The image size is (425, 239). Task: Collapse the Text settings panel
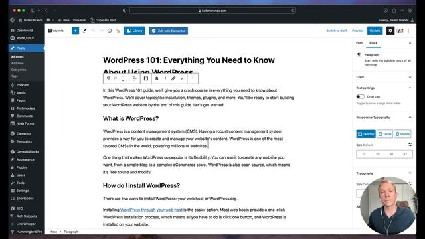410,88
